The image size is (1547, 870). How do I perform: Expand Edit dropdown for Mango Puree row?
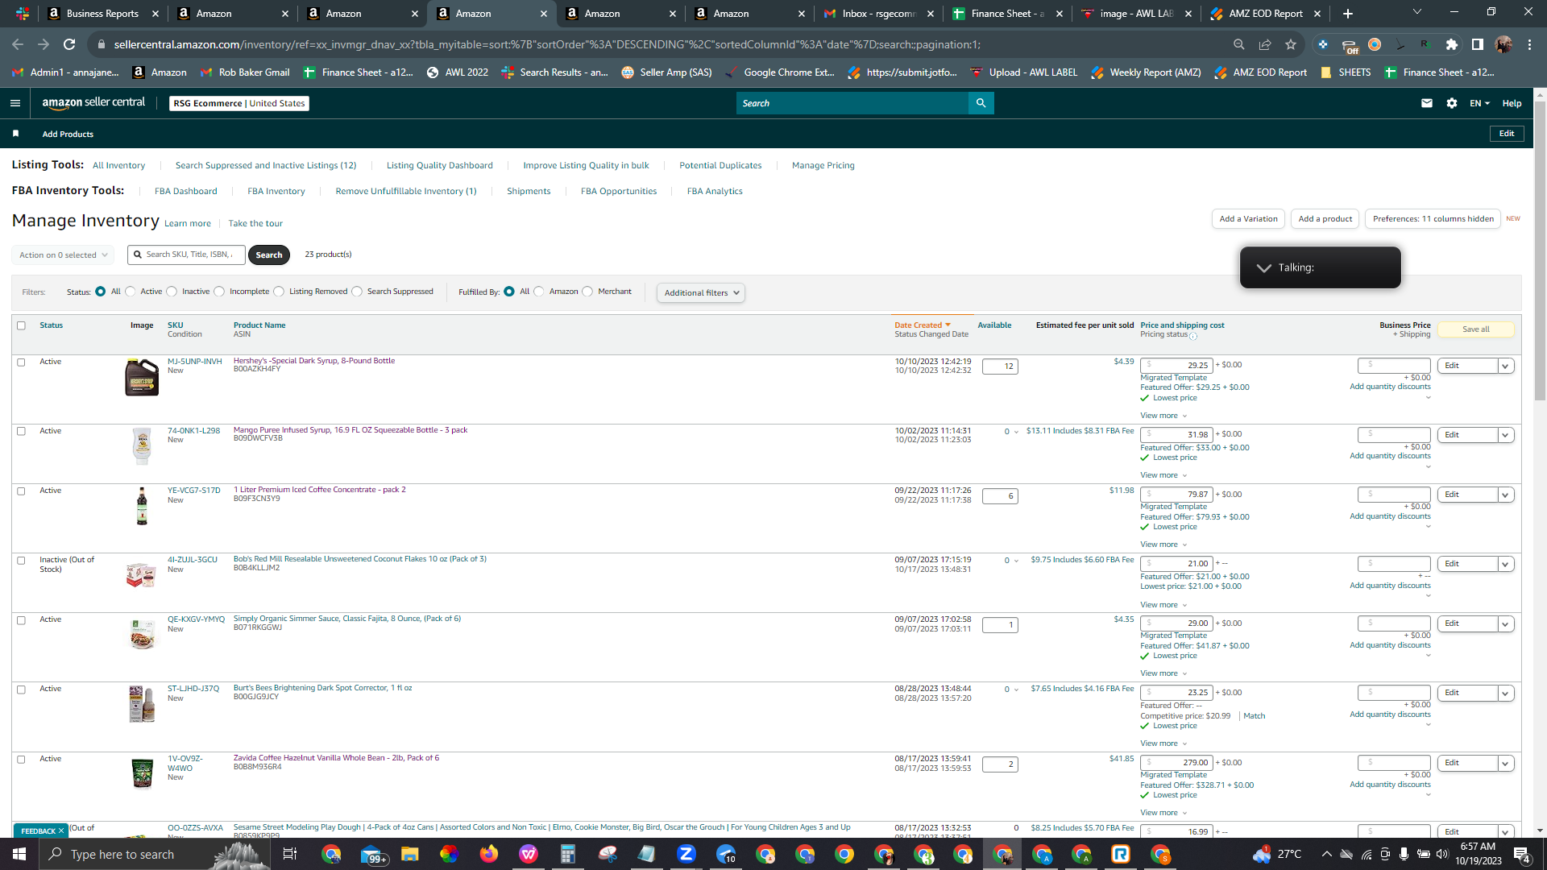pos(1504,435)
